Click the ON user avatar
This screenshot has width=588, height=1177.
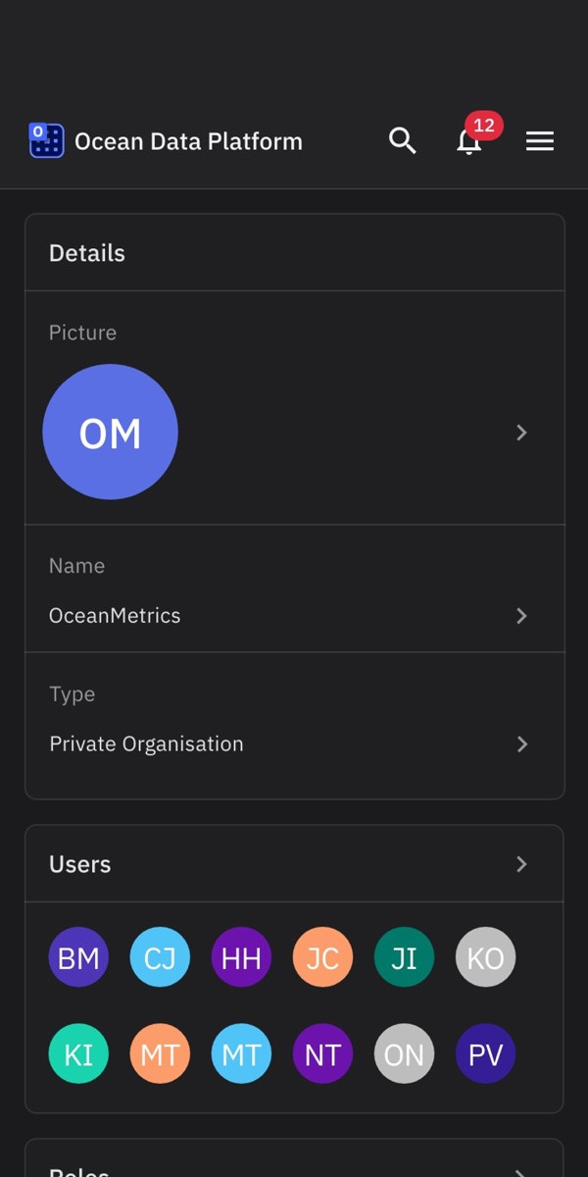pos(404,1053)
